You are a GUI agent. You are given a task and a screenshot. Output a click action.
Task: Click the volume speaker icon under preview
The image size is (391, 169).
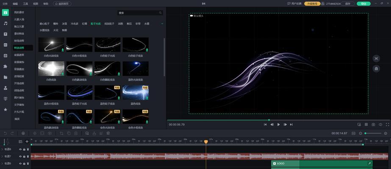tap(380, 125)
